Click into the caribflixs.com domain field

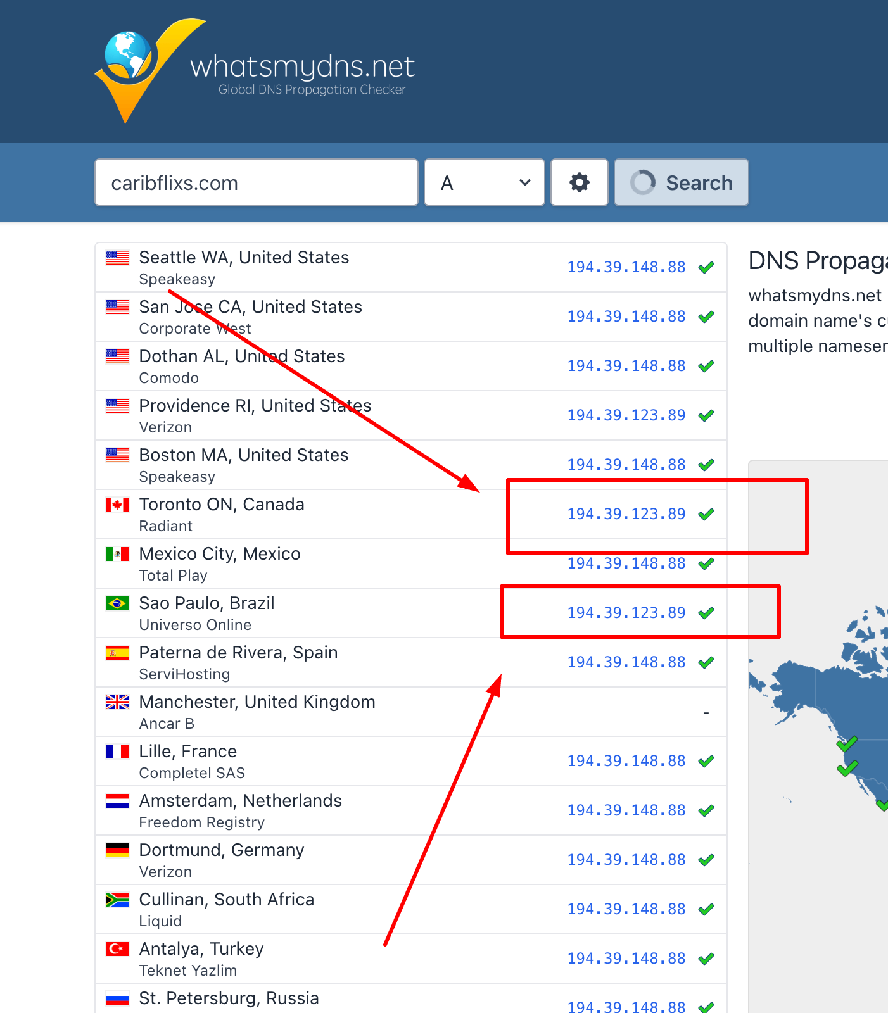pyautogui.click(x=256, y=182)
